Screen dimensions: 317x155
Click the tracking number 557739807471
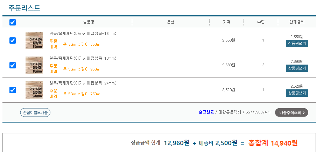(x=258, y=112)
